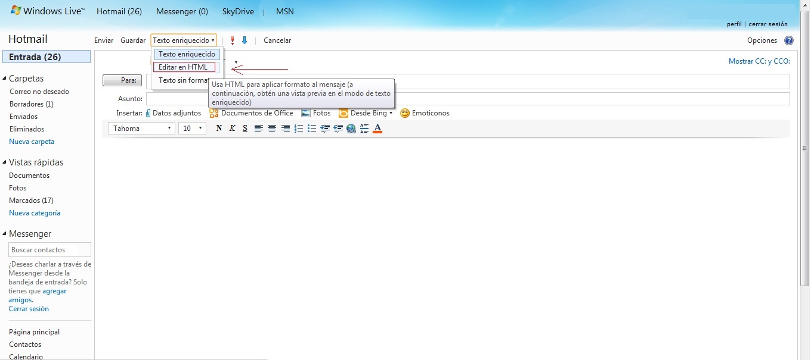Click the Office documents icon
This screenshot has width=811, height=360.
214,113
